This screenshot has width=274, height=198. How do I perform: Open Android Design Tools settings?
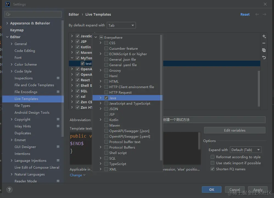pos(32,112)
